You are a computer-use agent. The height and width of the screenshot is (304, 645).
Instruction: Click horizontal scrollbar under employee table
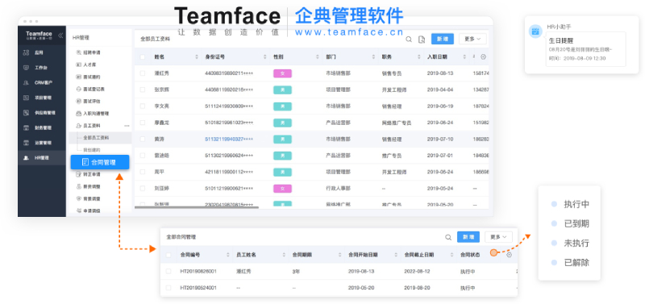click(197, 207)
